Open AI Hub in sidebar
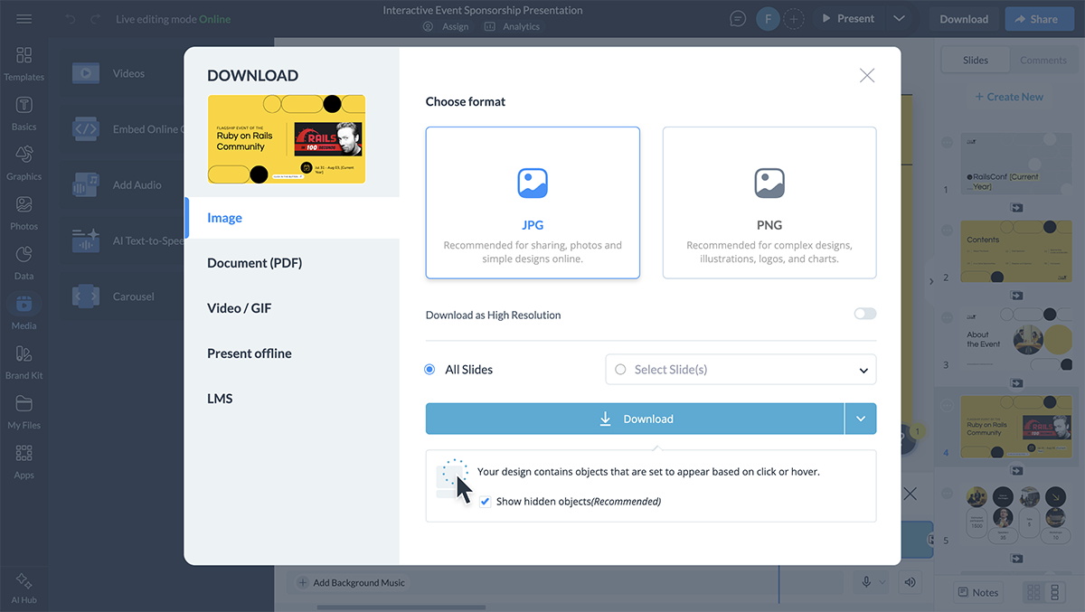The width and height of the screenshot is (1085, 612). point(24,587)
